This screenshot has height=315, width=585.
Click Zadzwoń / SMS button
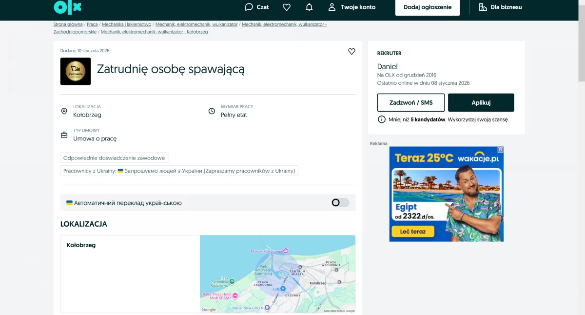coord(411,102)
